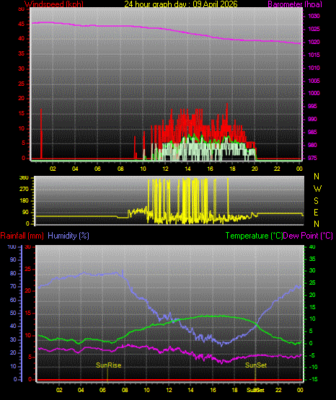The width and height of the screenshot is (336, 400).
Task: Click the 35 value on the green temperature axis
Action: click(x=312, y=259)
